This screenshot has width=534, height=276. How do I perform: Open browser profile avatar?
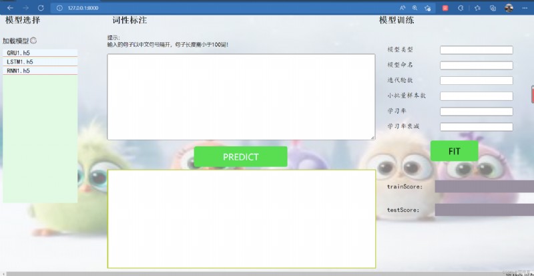click(509, 8)
